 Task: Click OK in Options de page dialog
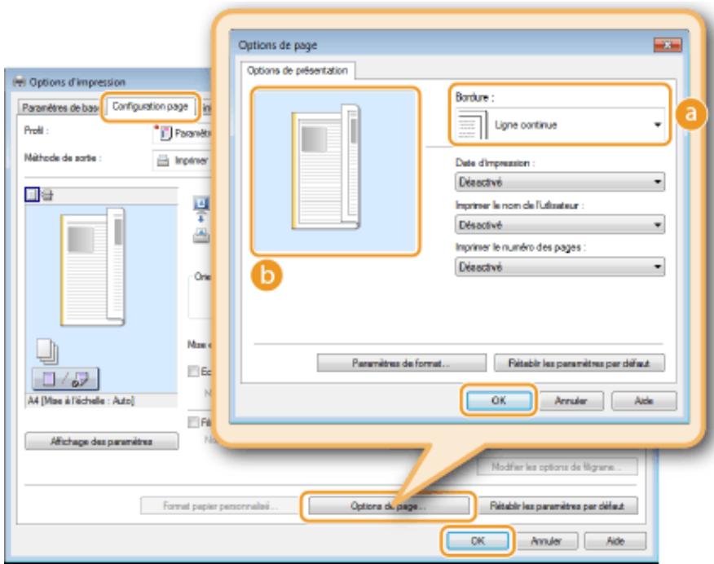coord(499,400)
